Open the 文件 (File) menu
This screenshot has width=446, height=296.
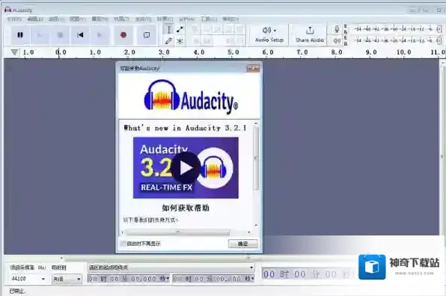14,19
